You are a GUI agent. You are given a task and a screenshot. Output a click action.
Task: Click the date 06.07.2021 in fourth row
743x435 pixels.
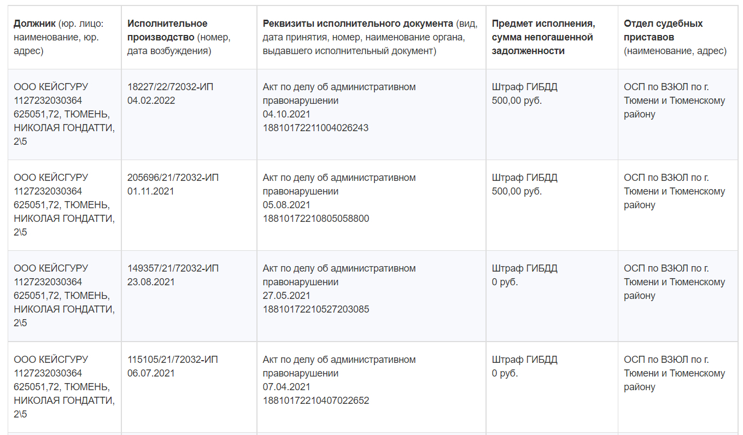[x=151, y=373]
